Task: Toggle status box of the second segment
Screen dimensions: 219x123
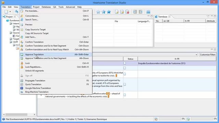Action: pos(125,68)
